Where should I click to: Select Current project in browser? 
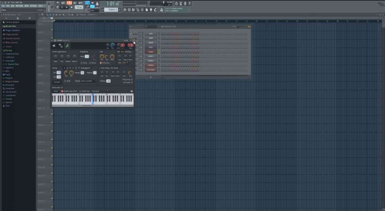12,22
